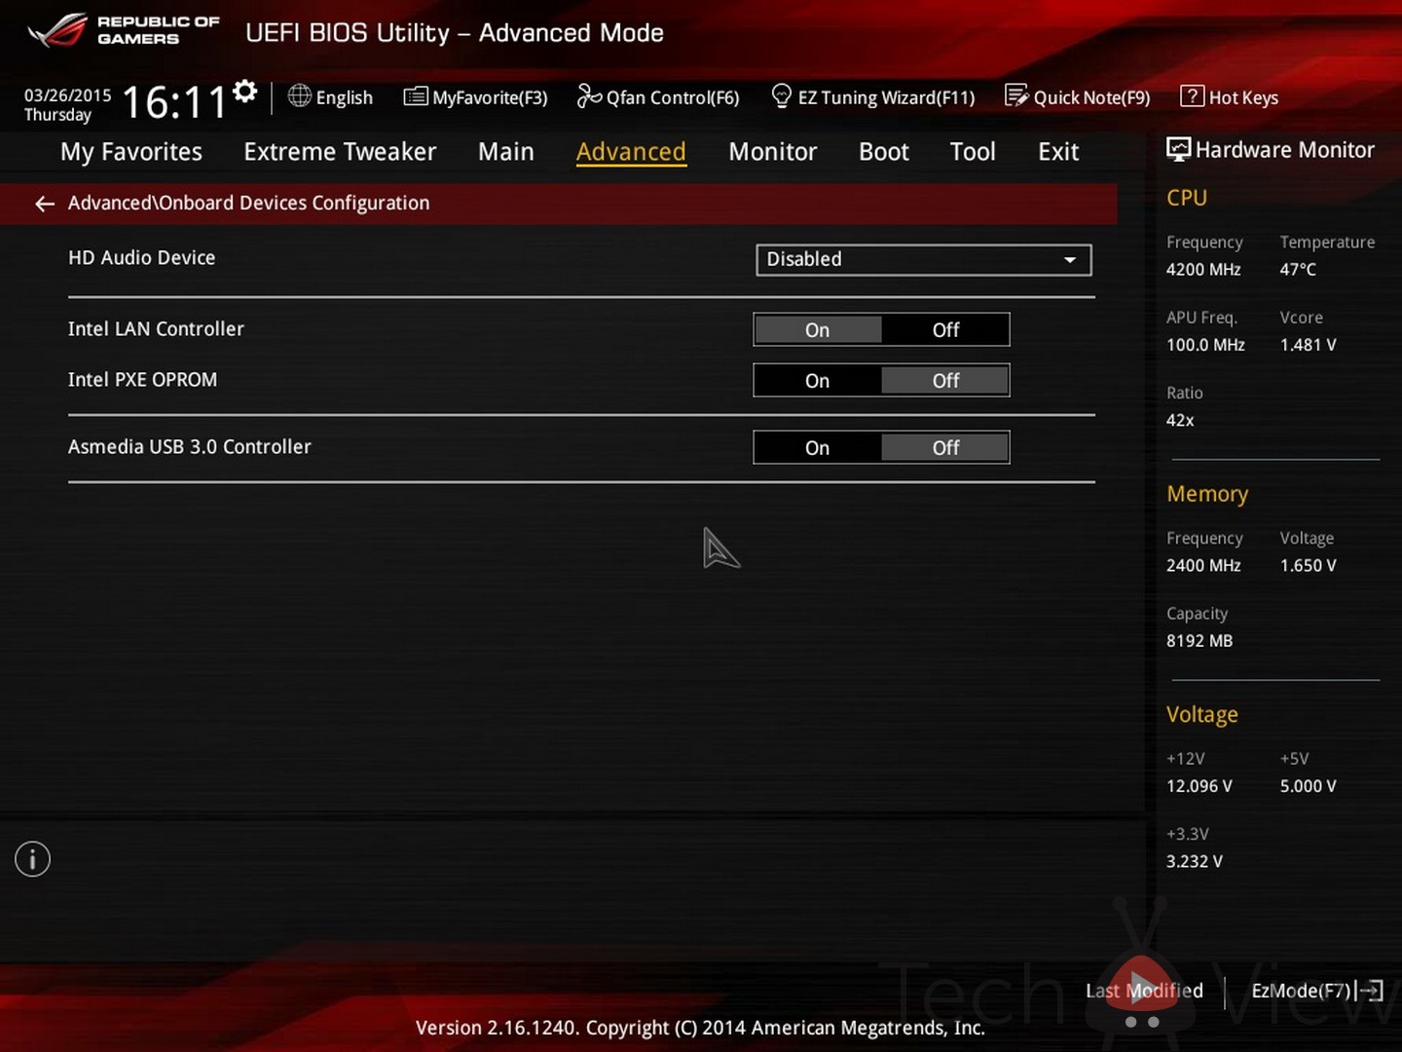Click the back arrow beside Advanced\Onboard Devices Configuration
The height and width of the screenshot is (1052, 1402).
pos(44,204)
